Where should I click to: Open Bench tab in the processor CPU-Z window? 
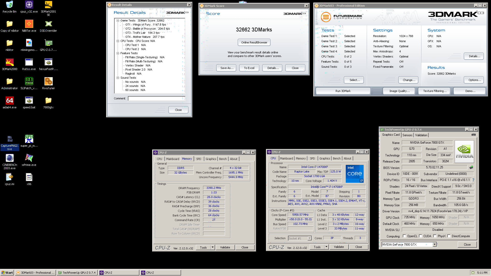(x=337, y=158)
